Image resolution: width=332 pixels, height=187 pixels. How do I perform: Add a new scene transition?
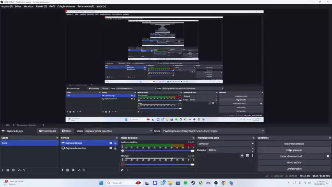click(242, 155)
